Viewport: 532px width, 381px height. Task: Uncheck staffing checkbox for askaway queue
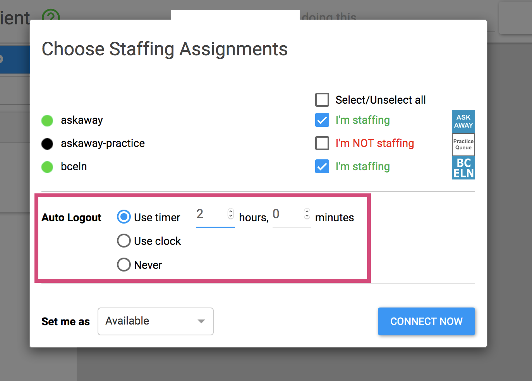(x=322, y=120)
